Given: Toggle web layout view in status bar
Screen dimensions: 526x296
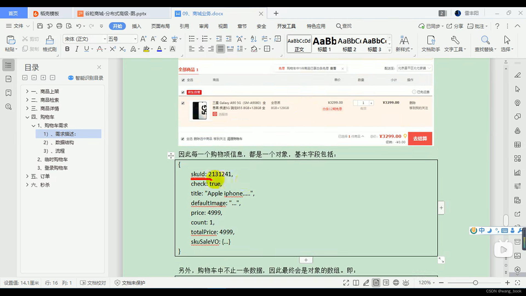Looking at the screenshot, I should tap(396, 283).
